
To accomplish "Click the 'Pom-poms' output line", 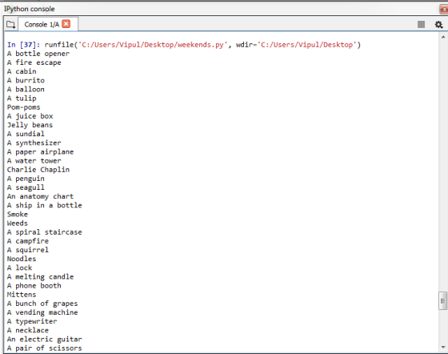I will [x=24, y=107].
